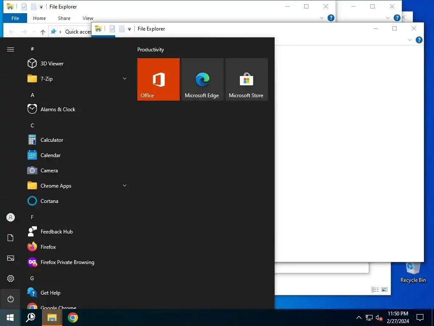Image resolution: width=434 pixels, height=326 pixels.
Task: Click the Office tile
Action: [x=159, y=79]
